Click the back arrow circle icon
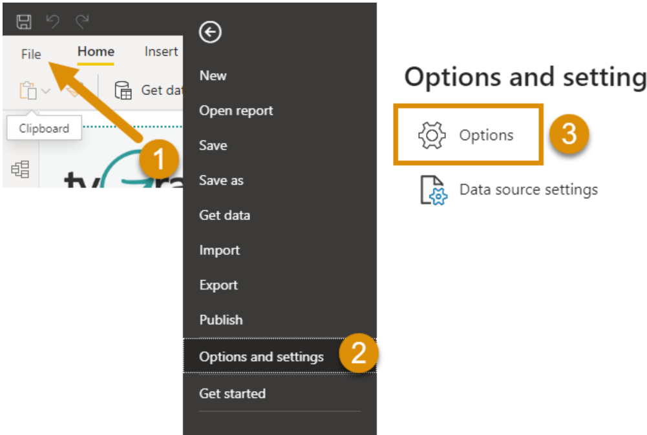 click(x=210, y=32)
